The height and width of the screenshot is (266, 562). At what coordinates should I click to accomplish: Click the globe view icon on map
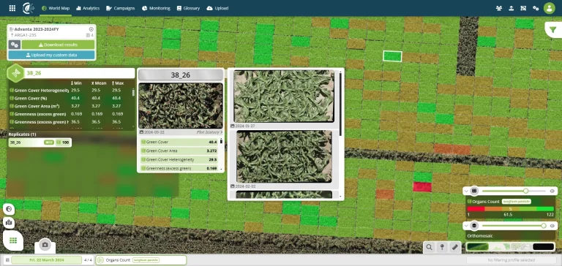coord(9,209)
